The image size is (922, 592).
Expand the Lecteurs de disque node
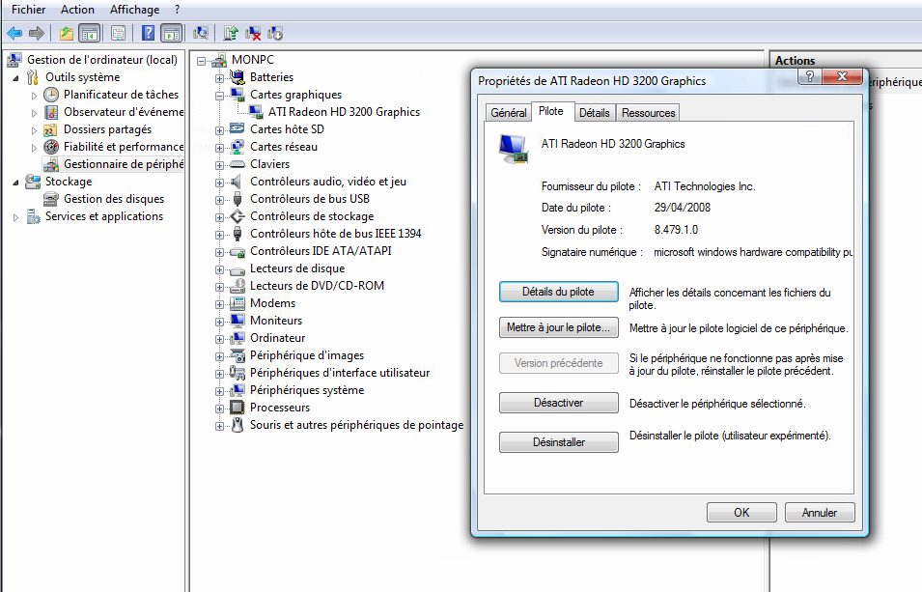click(x=219, y=269)
